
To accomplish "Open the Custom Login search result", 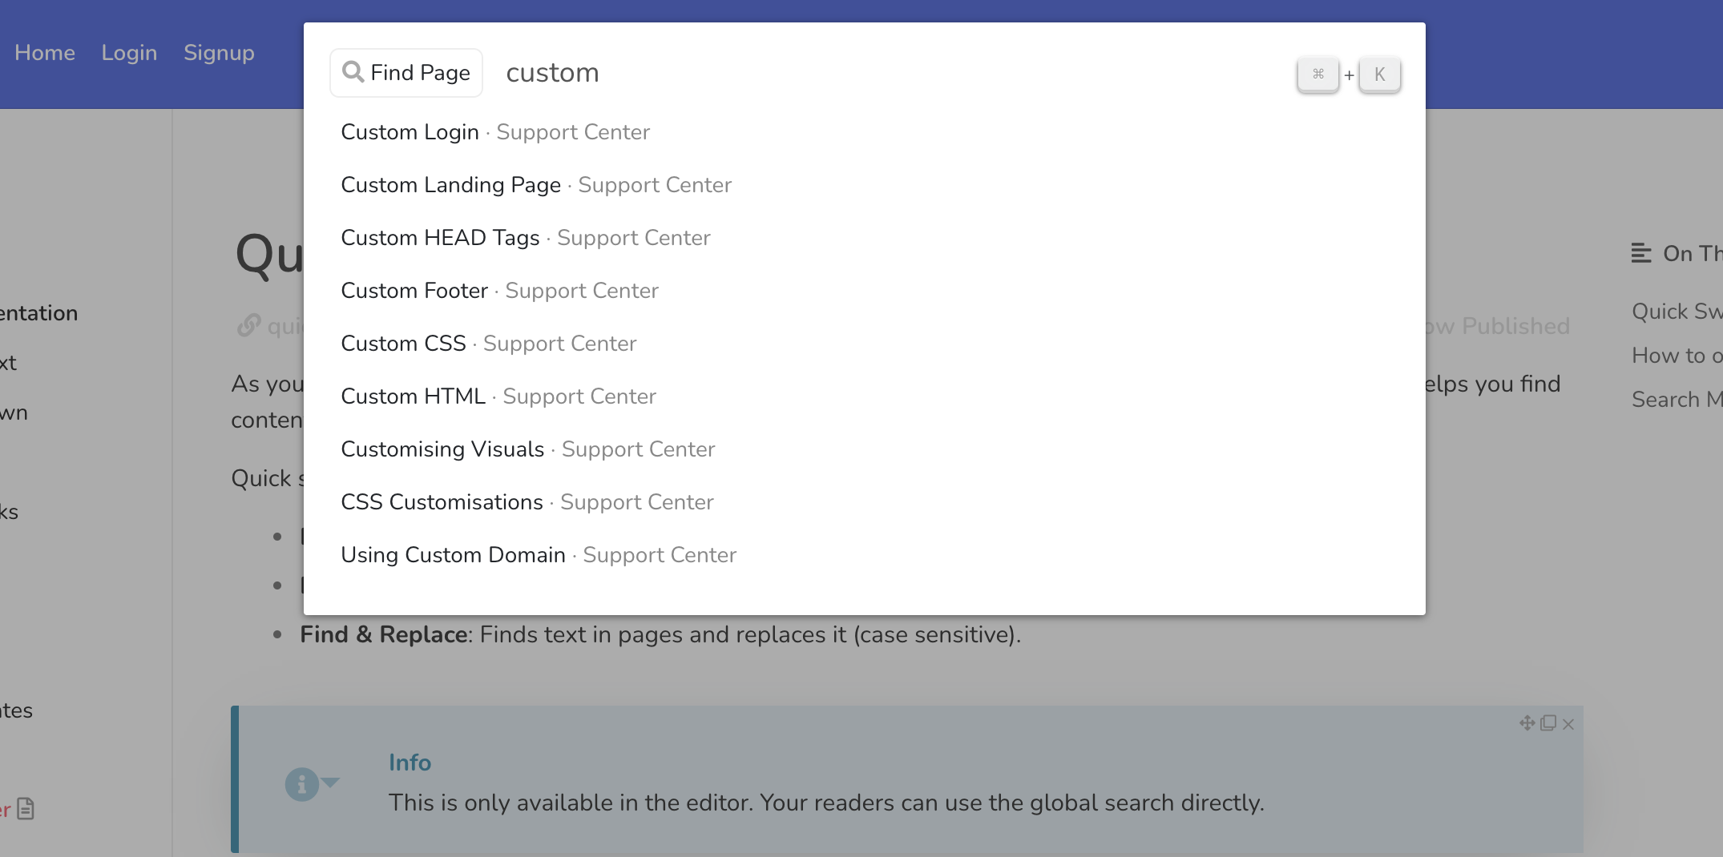I will tap(410, 132).
